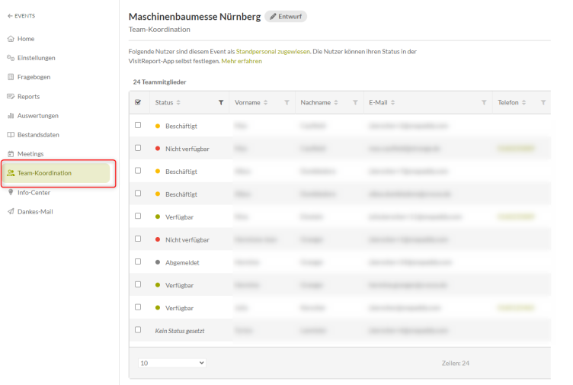Check the first Beschäftigt row checkbox
Viewport: 573px width, 385px height.
tap(138, 125)
